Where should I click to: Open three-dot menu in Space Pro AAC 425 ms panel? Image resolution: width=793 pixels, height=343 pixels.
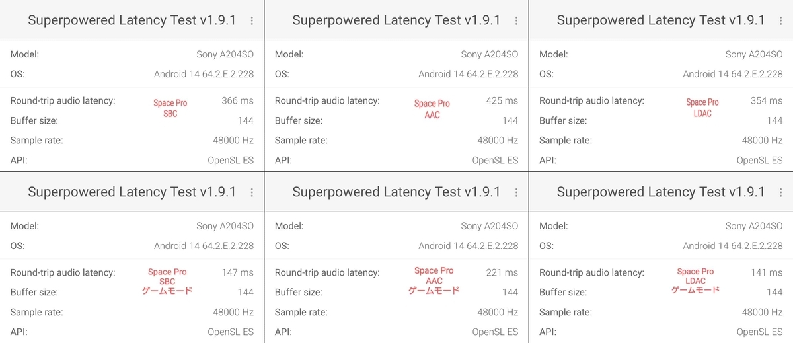[x=516, y=20]
